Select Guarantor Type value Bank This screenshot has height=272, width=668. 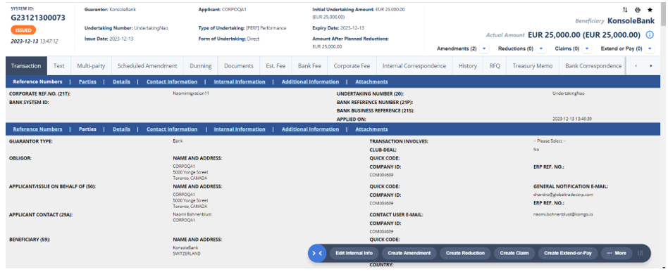point(178,141)
